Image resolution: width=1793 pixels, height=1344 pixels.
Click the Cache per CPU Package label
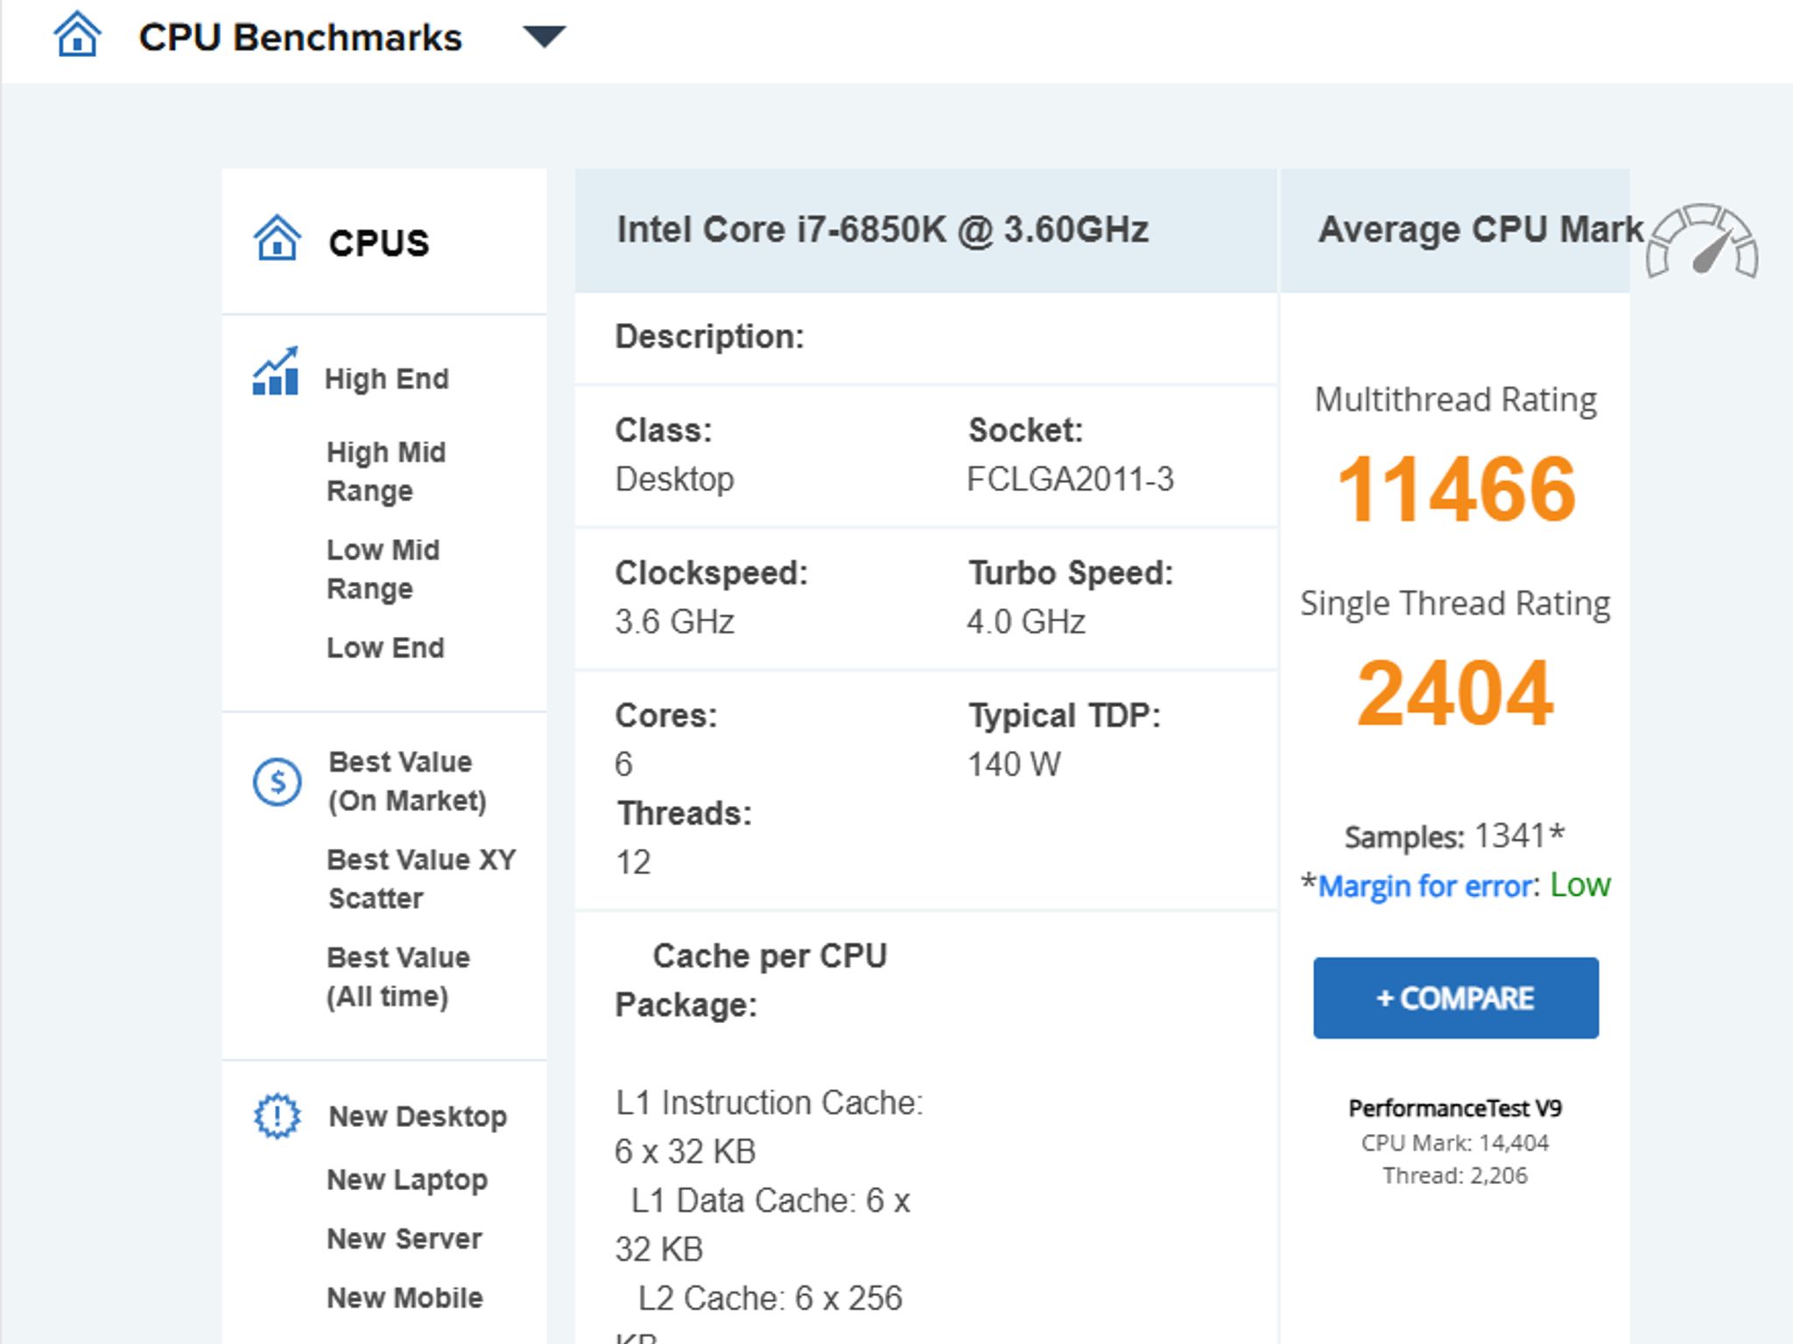pyautogui.click(x=751, y=981)
